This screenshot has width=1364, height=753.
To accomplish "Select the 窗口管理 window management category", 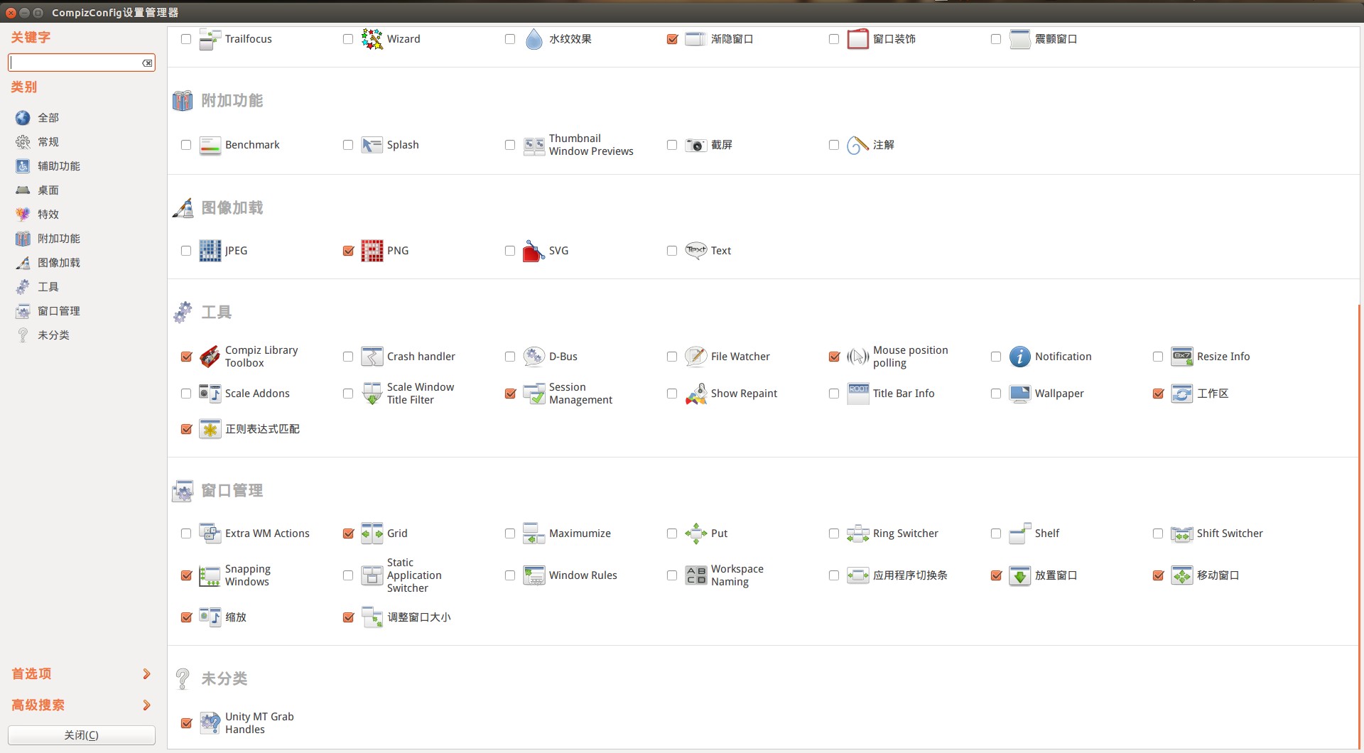I will click(58, 311).
